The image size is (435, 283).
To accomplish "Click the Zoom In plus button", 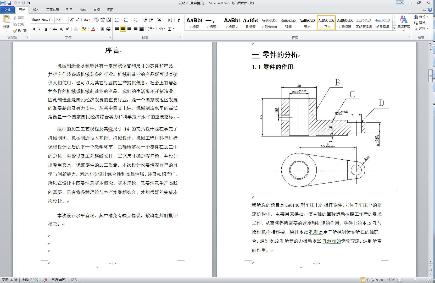I will tap(430, 280).
